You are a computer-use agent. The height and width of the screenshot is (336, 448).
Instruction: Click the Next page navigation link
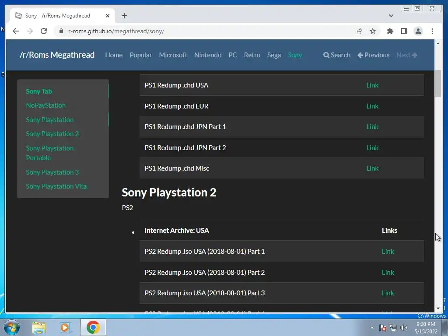(x=407, y=55)
